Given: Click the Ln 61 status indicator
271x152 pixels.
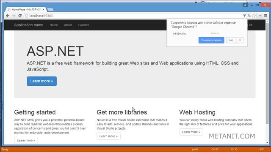Looking at the screenshot, I should click(x=195, y=149).
